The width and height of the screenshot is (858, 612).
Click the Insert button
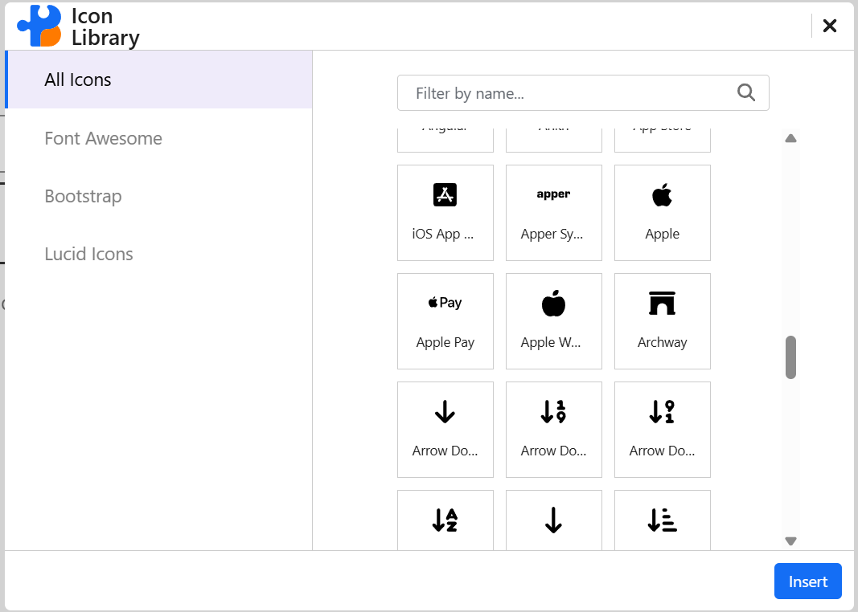(x=807, y=581)
